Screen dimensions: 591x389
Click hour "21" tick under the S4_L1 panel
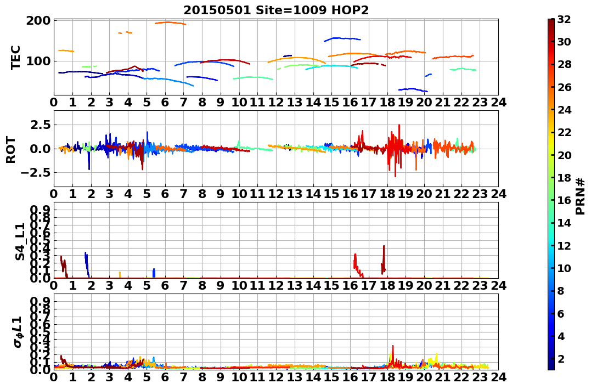443,285
